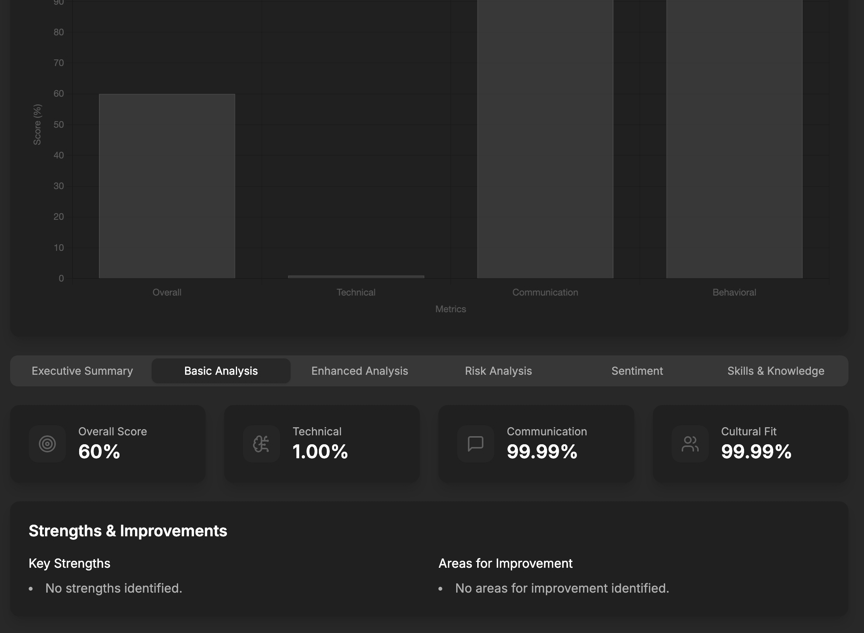Click the 1.00% technical score value
The height and width of the screenshot is (633, 864).
coord(320,452)
